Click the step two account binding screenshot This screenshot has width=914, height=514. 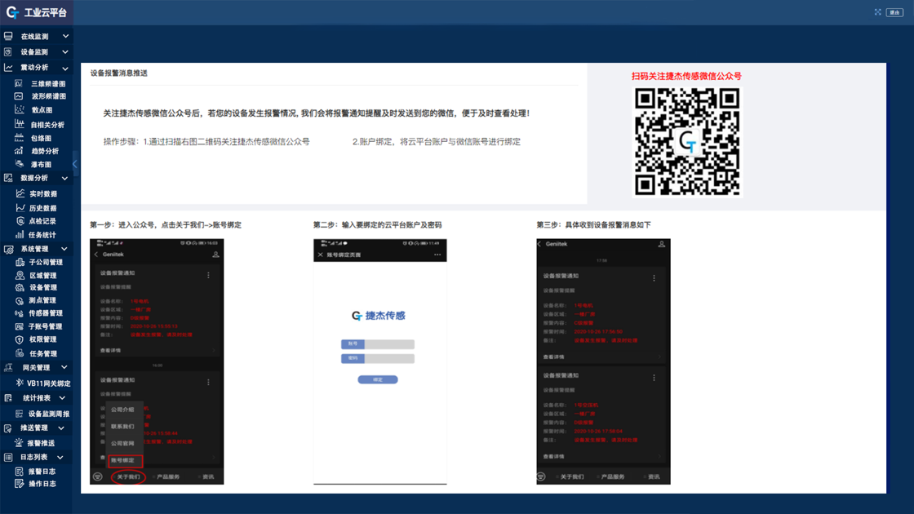[380, 361]
